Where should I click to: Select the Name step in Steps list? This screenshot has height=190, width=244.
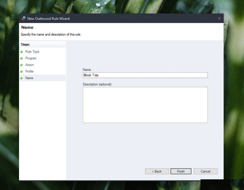[29, 78]
